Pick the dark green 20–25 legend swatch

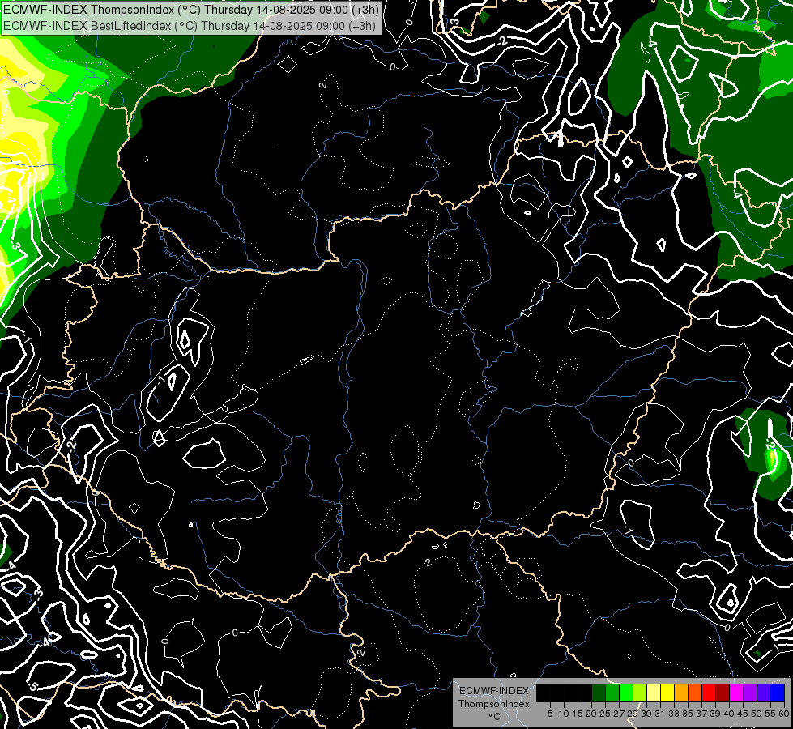click(x=599, y=693)
